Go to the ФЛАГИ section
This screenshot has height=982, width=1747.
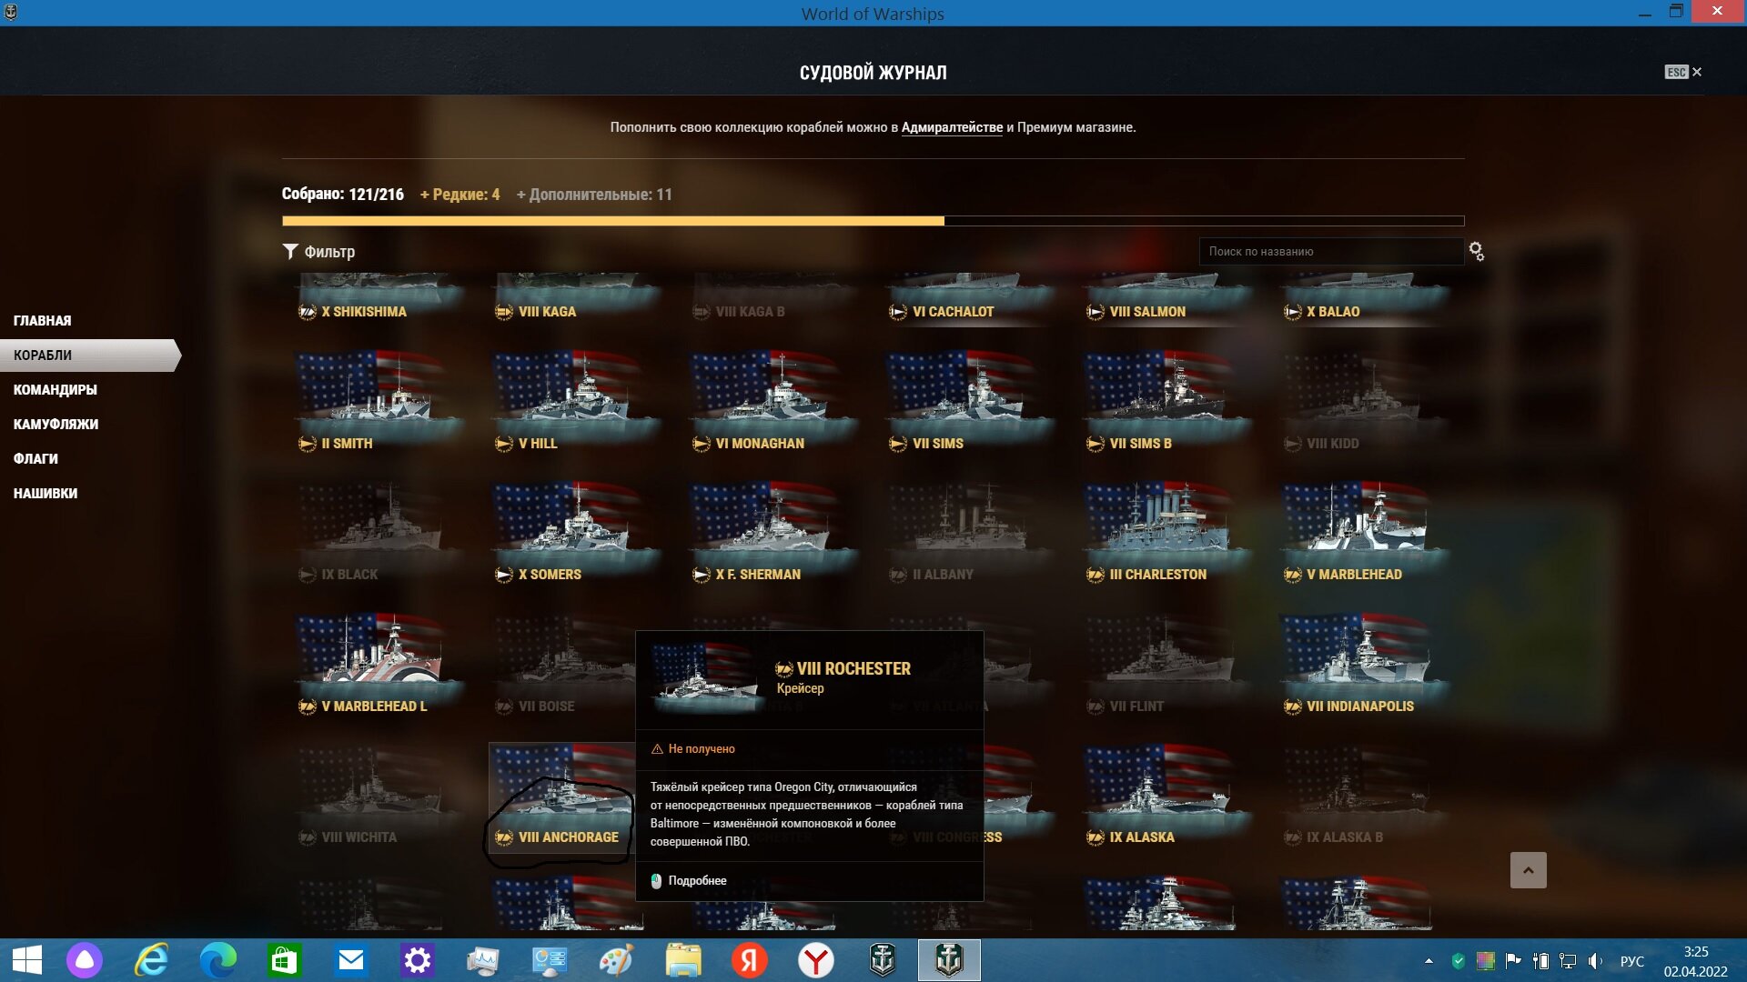point(35,459)
